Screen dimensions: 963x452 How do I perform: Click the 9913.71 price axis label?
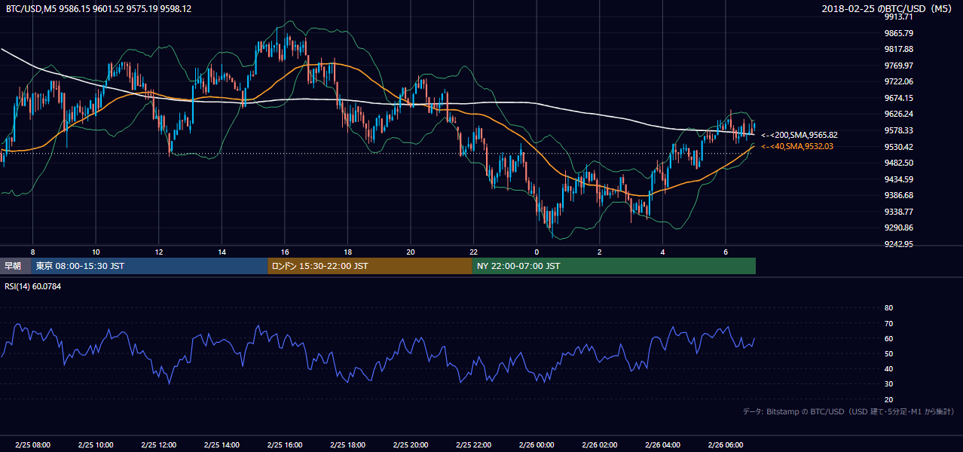[x=899, y=17]
